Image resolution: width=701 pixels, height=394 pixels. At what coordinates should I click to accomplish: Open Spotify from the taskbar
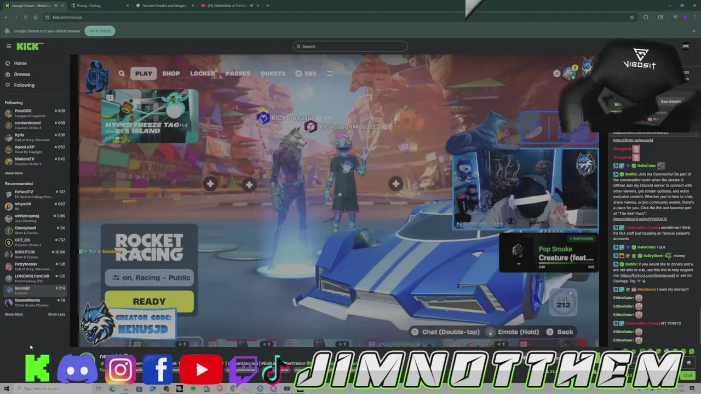193,389
